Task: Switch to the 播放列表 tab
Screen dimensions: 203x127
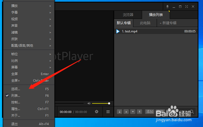Action: click(x=156, y=15)
